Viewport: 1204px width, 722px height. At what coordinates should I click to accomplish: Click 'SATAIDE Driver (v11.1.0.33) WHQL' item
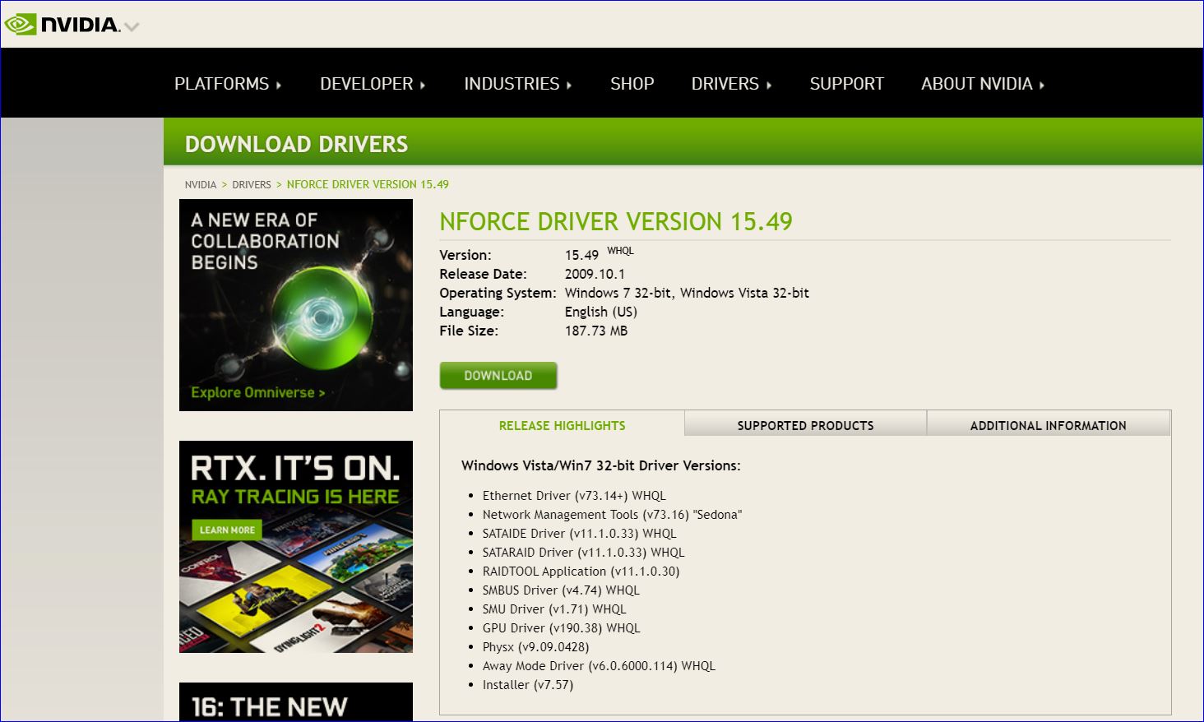coord(580,534)
